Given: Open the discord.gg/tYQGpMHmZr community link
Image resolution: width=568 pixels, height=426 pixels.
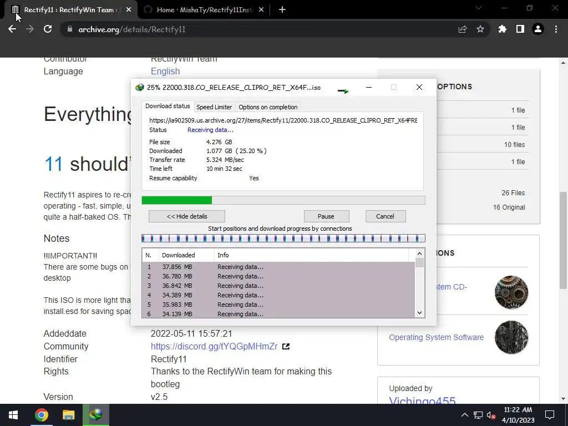Looking at the screenshot, I should click(214, 346).
